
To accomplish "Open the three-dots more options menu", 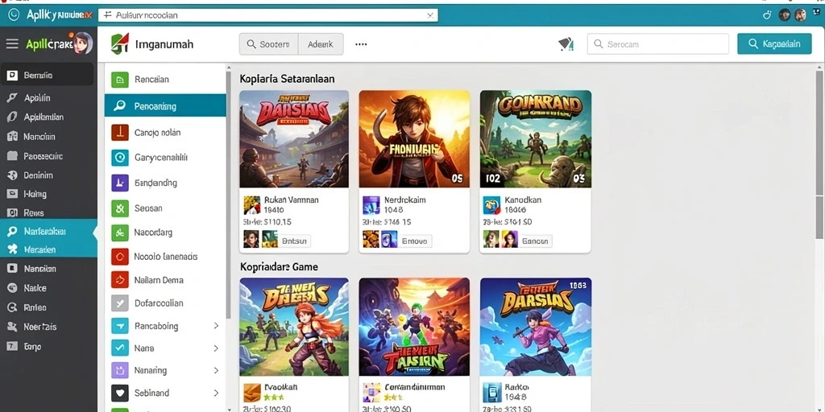I will coord(361,45).
